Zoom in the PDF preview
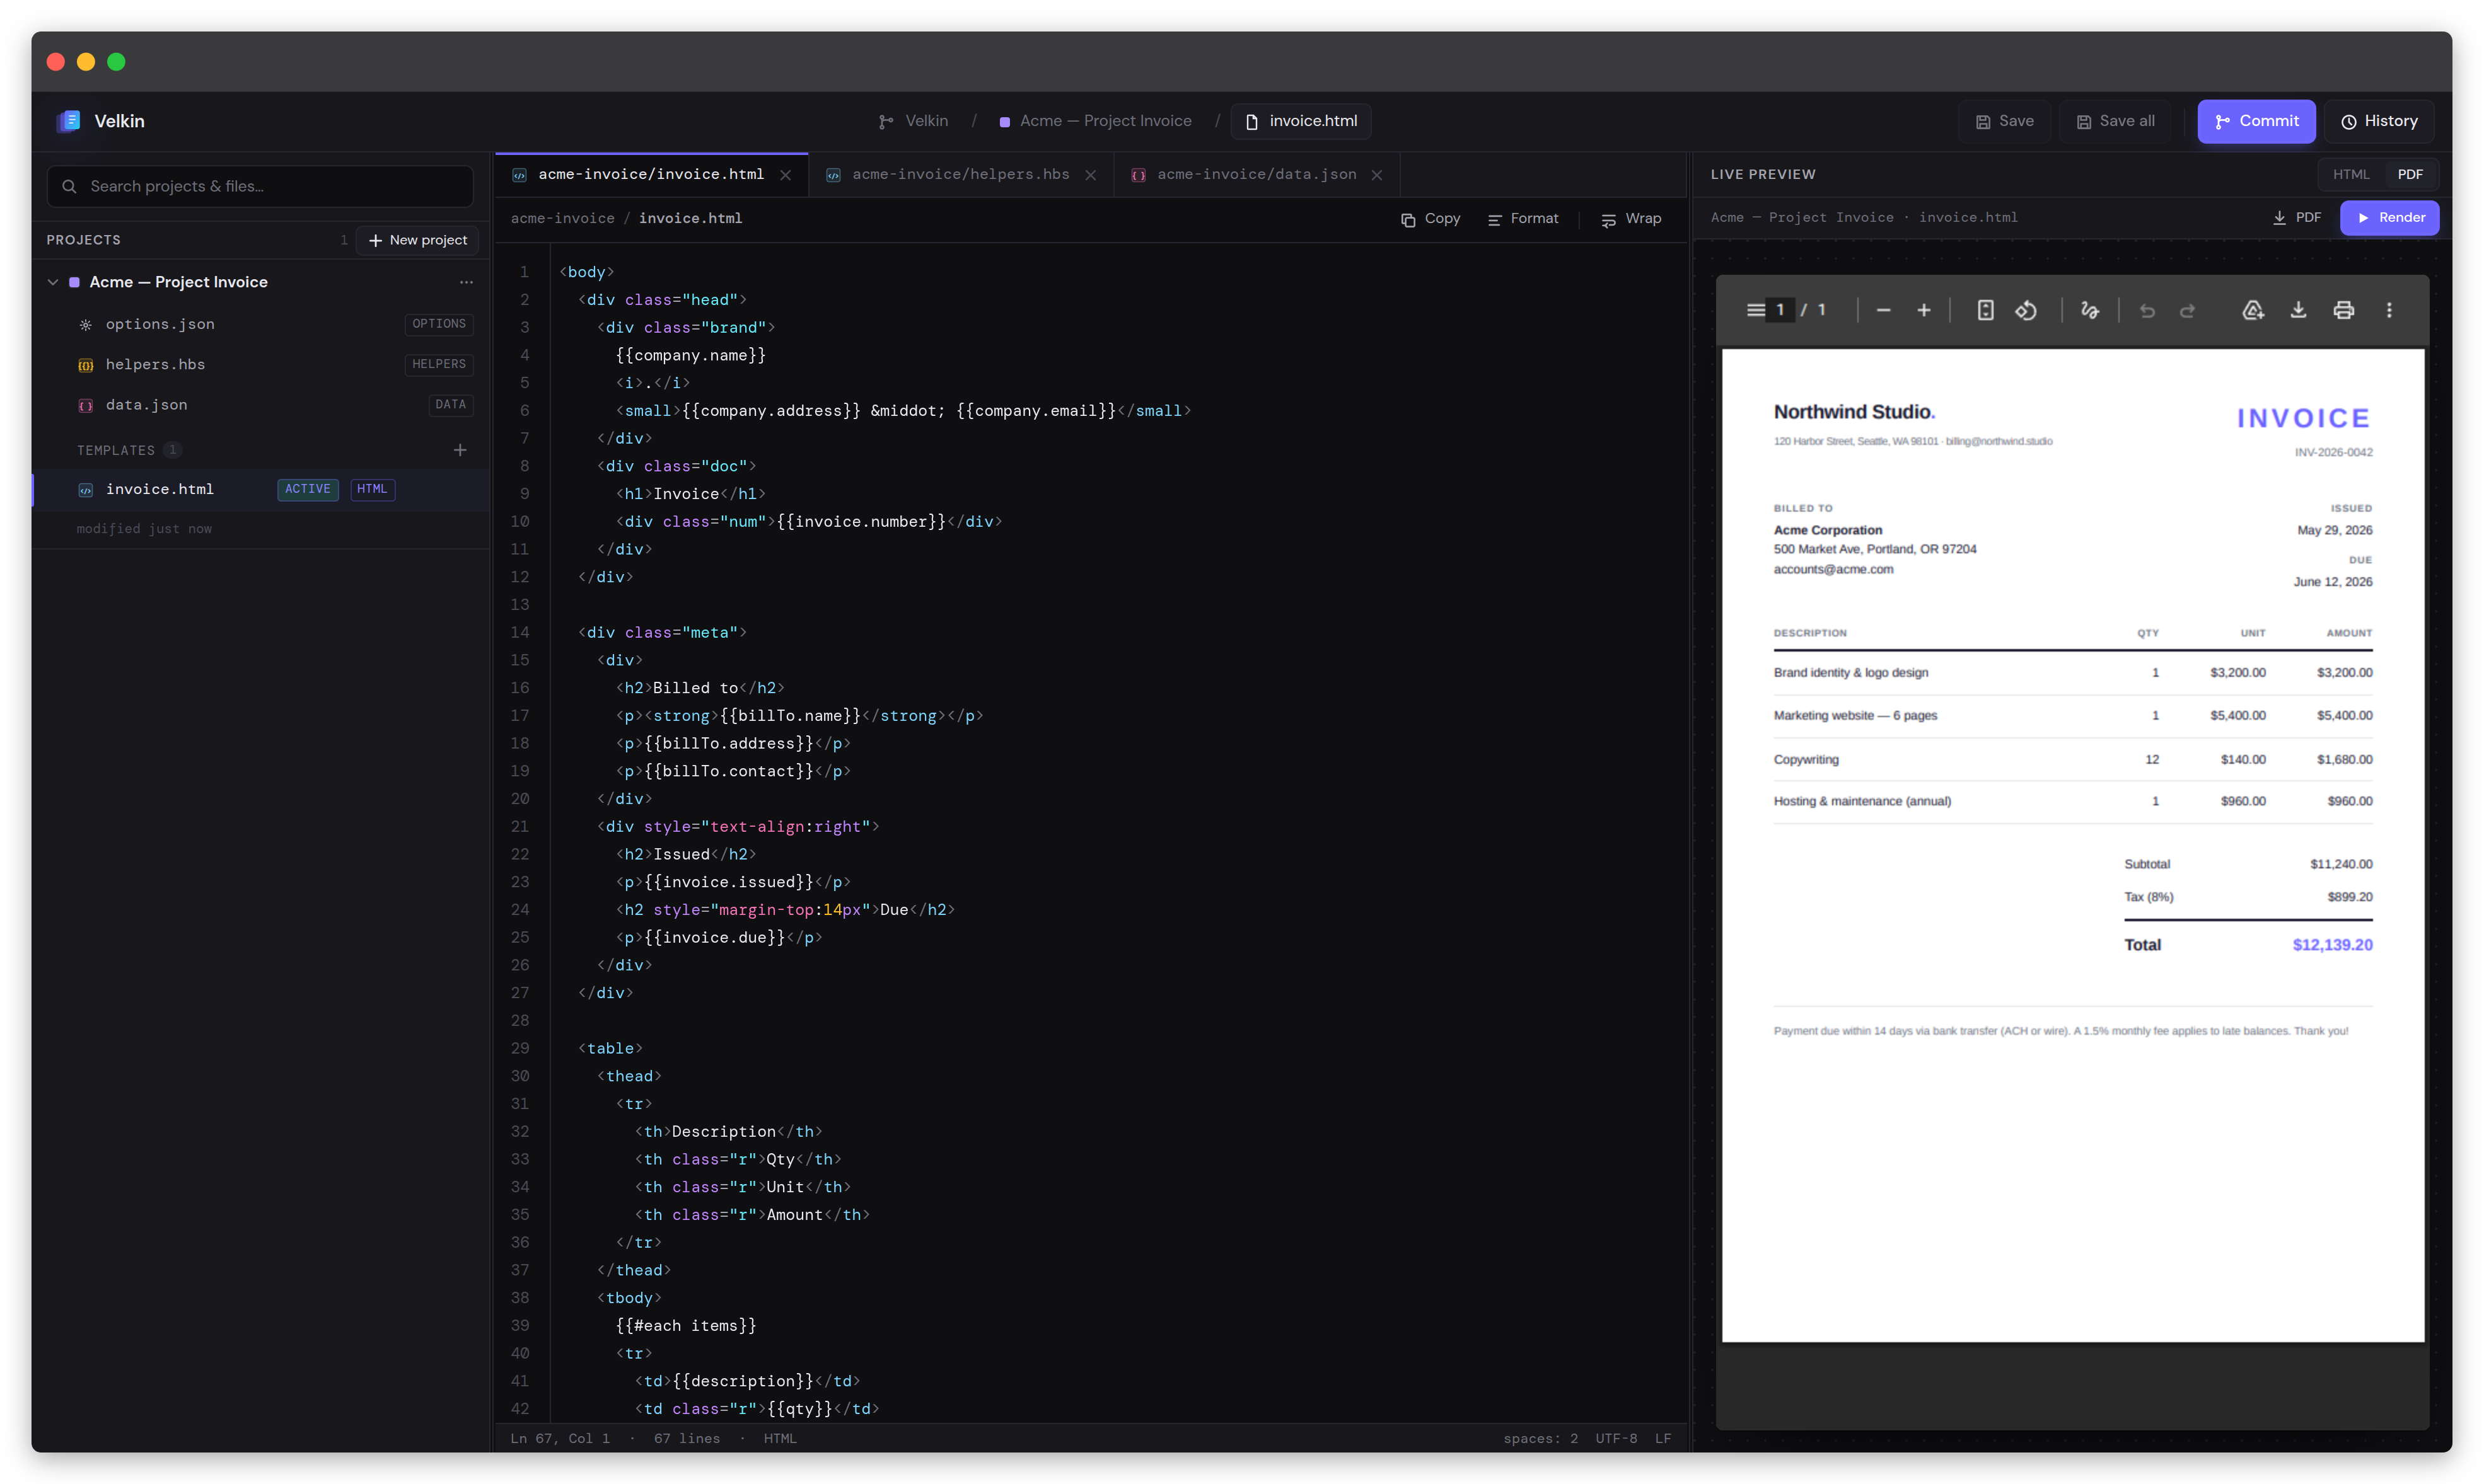This screenshot has height=1484, width=2484. 1923,310
